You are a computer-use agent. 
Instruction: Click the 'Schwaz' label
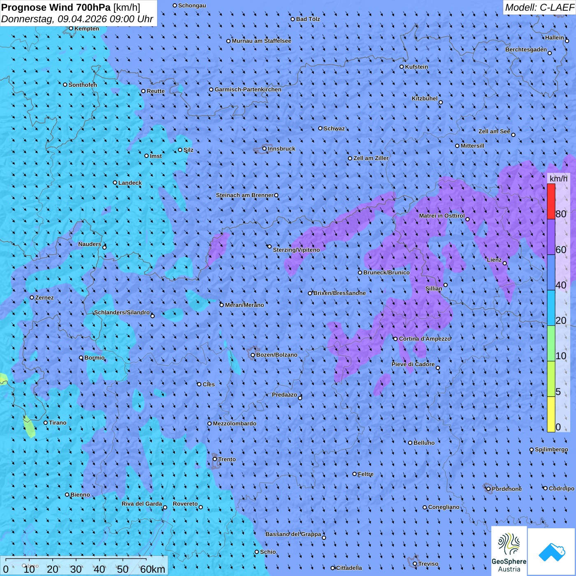[x=334, y=128]
